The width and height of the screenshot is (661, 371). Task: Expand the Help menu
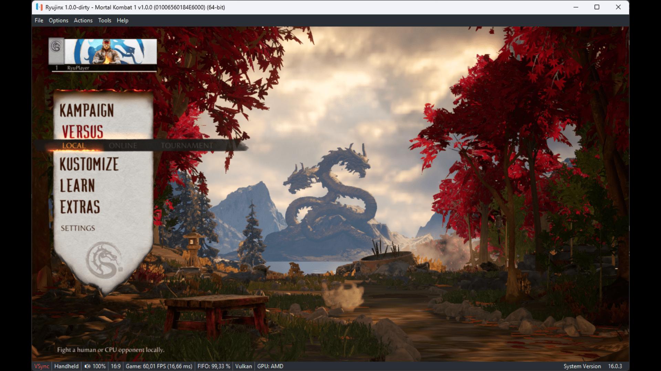(123, 20)
